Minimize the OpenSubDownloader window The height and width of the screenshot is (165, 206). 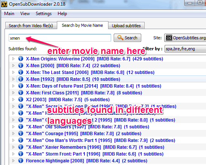[x=190, y=3]
